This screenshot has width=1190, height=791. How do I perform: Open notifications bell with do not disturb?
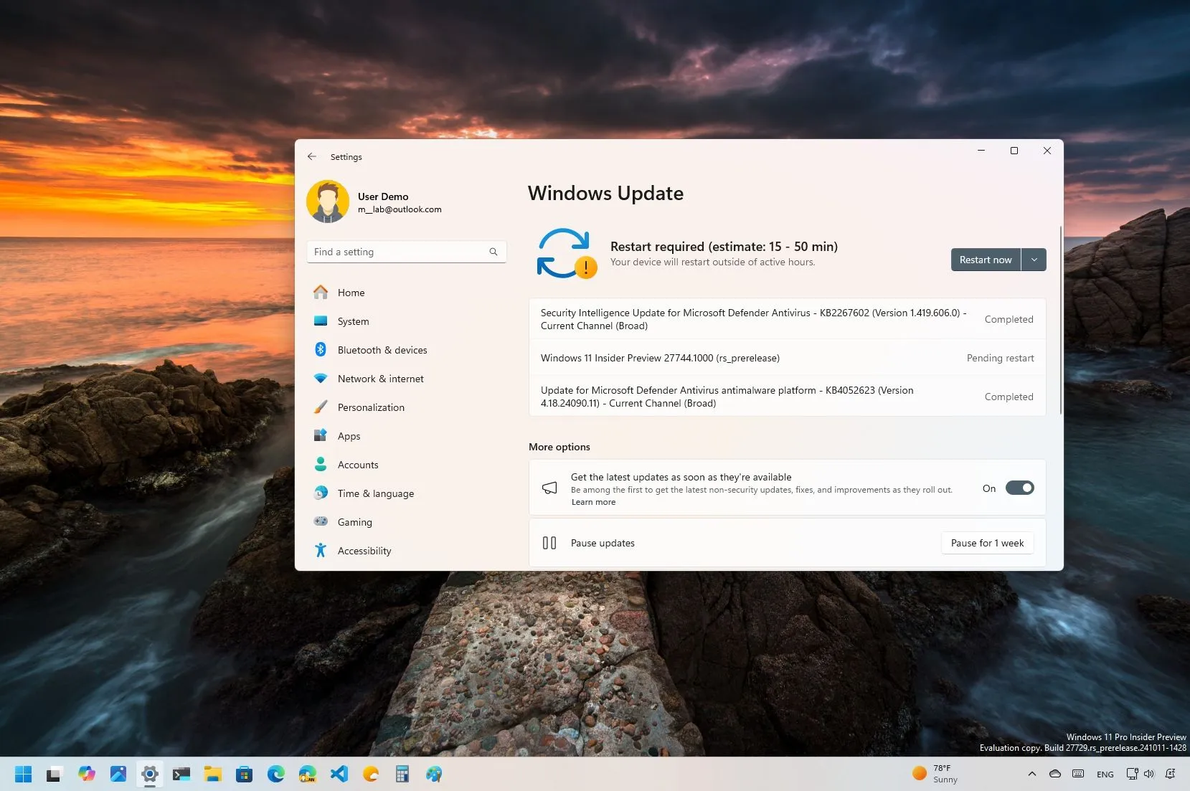tap(1171, 774)
